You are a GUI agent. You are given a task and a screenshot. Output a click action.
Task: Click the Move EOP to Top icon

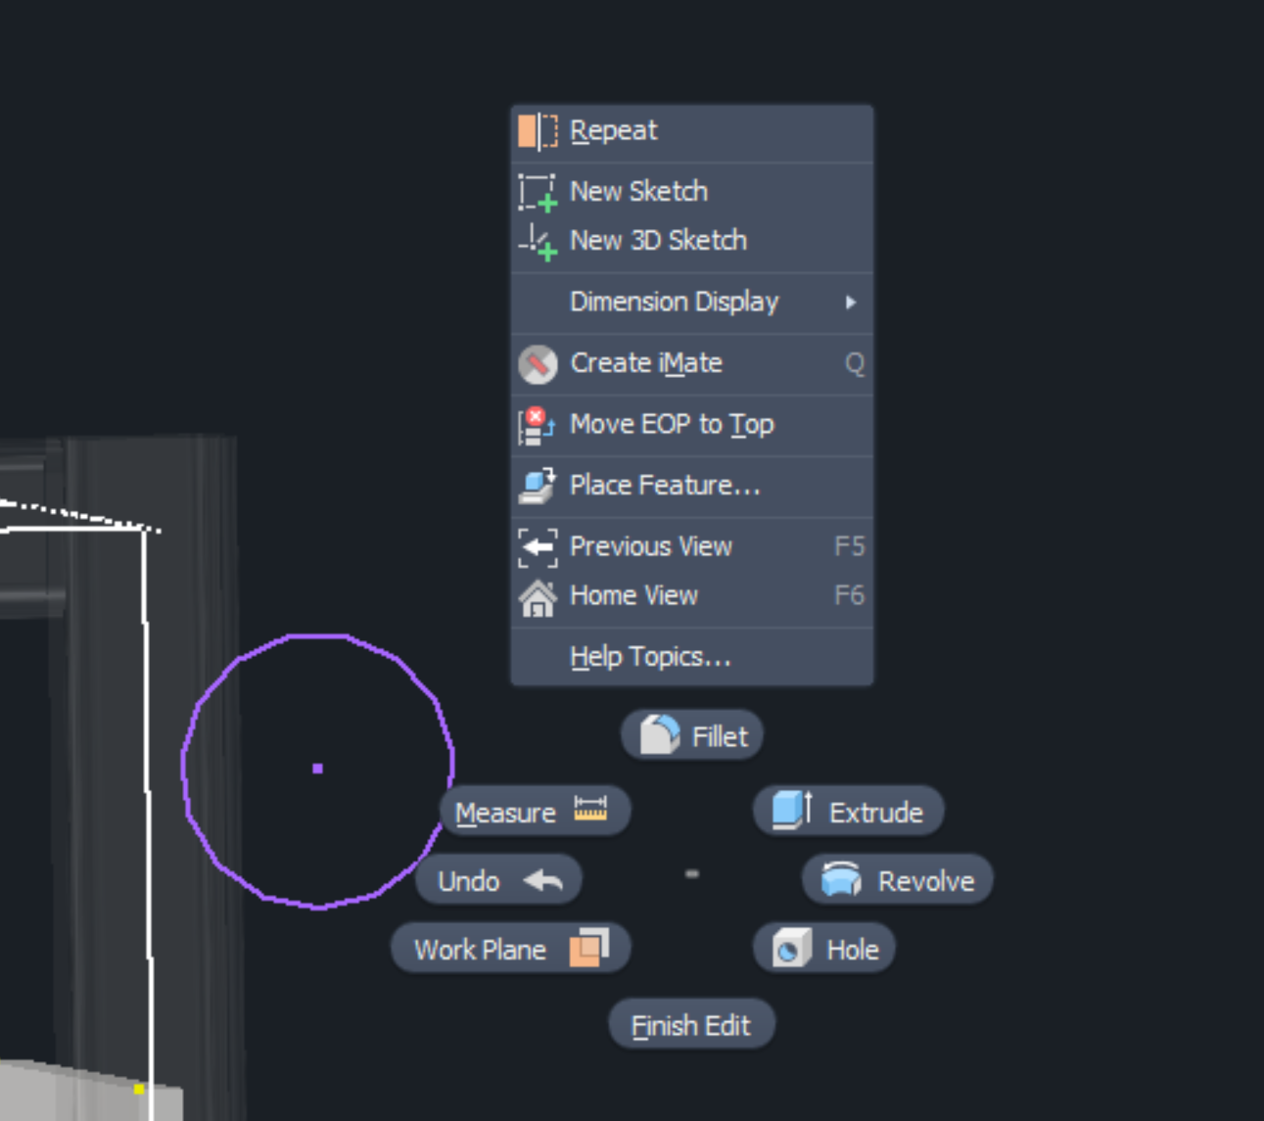pyautogui.click(x=536, y=424)
